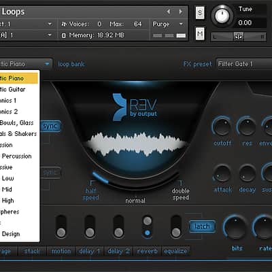The width and height of the screenshot is (272, 272).
Task: Click the REV by Output logo
Action: [x=135, y=107]
